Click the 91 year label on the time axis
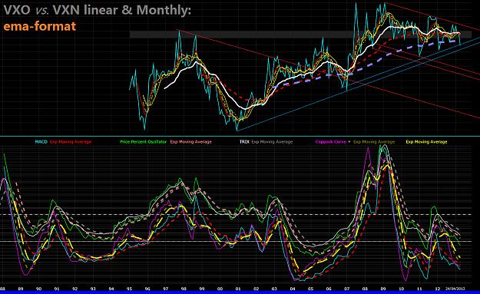Screen dimensions: 480x294 tap(57, 289)
